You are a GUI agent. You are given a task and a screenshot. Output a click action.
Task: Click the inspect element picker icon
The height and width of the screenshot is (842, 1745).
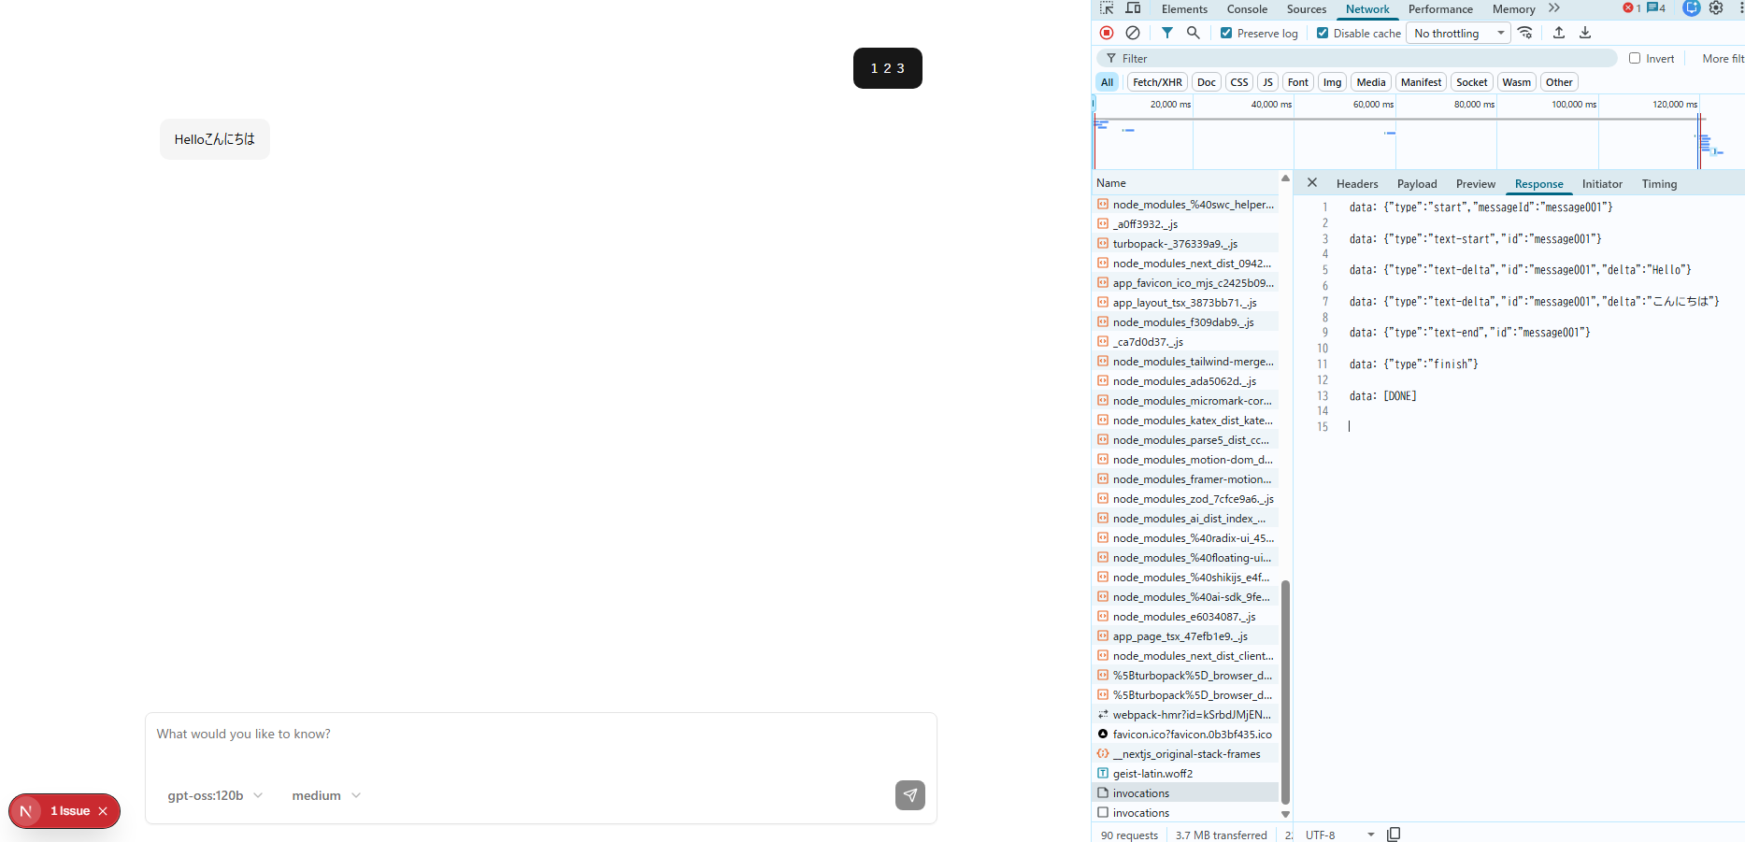pos(1107,8)
